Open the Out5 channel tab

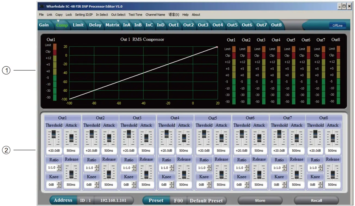[232, 25]
